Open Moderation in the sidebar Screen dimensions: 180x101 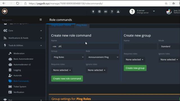point(19,53)
